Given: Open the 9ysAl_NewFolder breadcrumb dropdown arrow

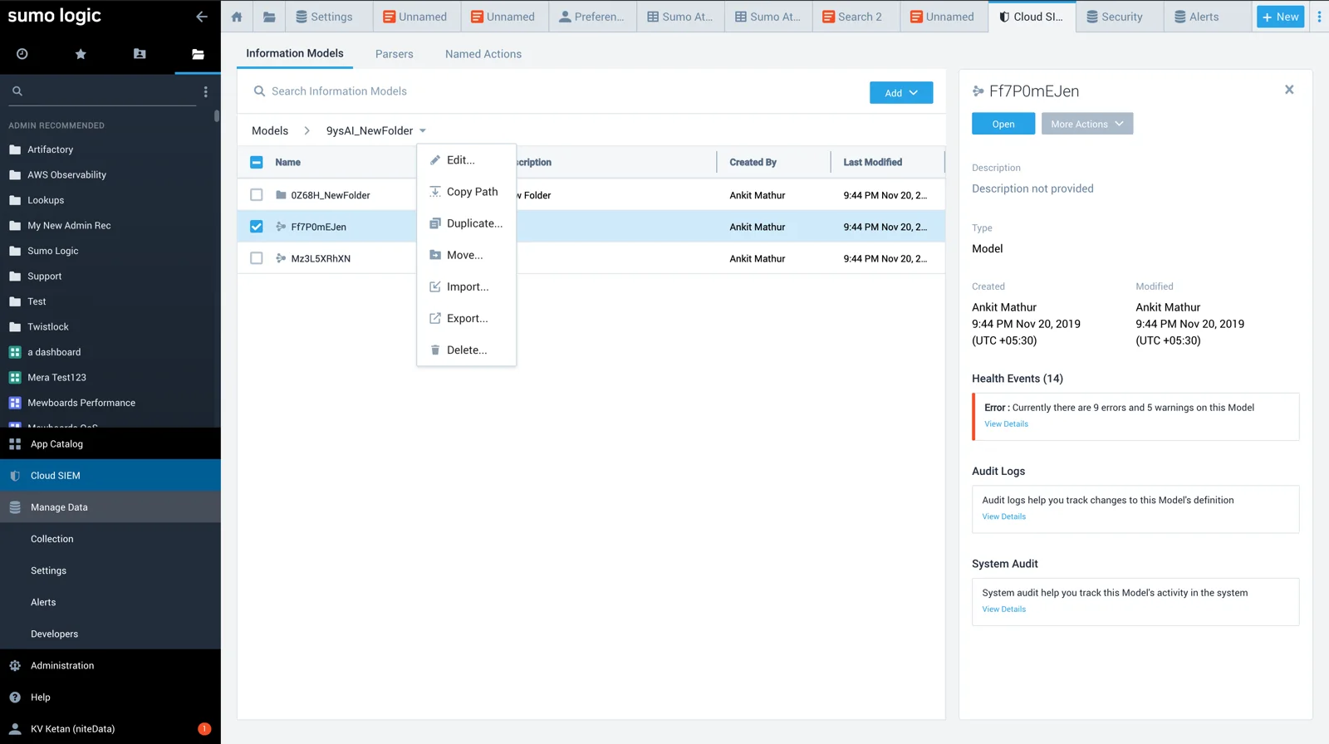Looking at the screenshot, I should (423, 131).
